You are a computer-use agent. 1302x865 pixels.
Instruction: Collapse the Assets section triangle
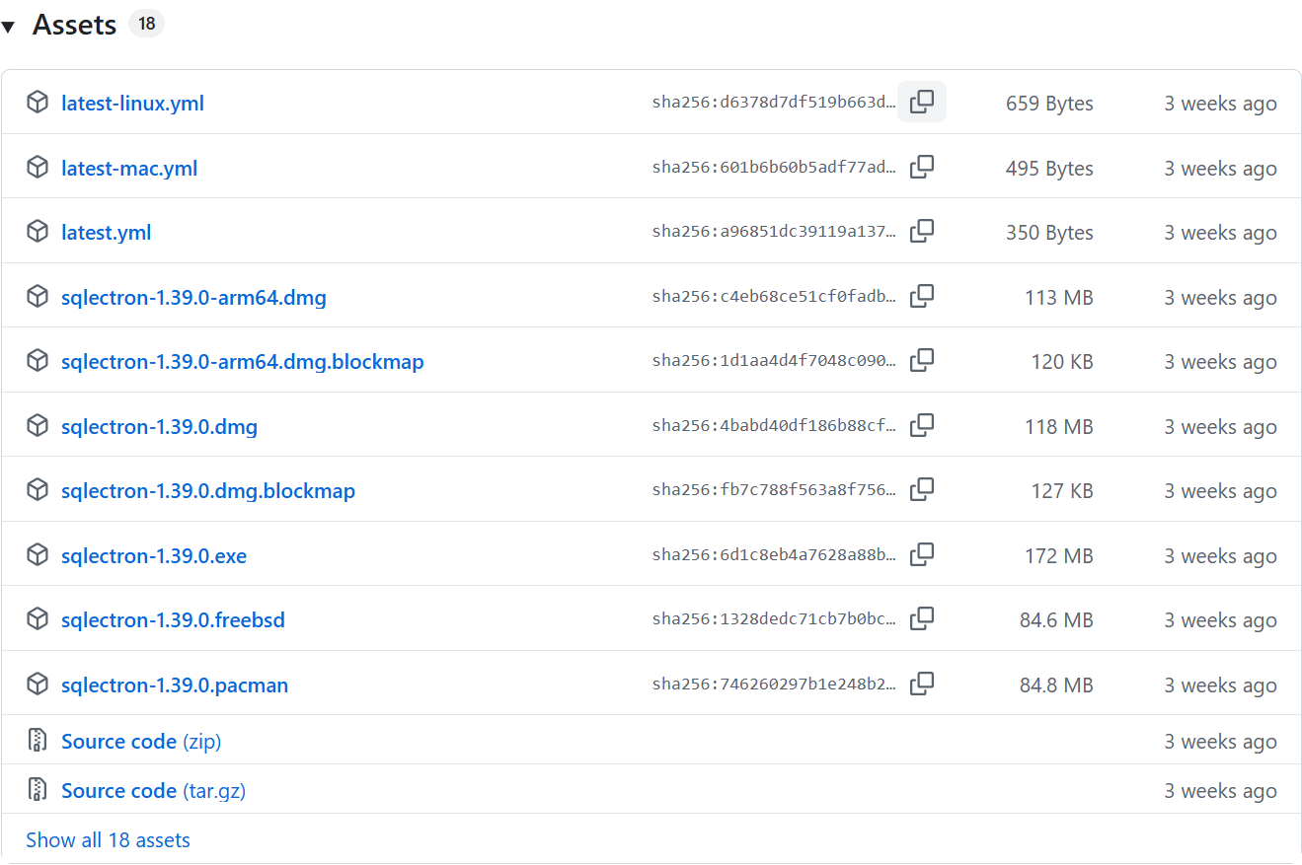click(8, 27)
